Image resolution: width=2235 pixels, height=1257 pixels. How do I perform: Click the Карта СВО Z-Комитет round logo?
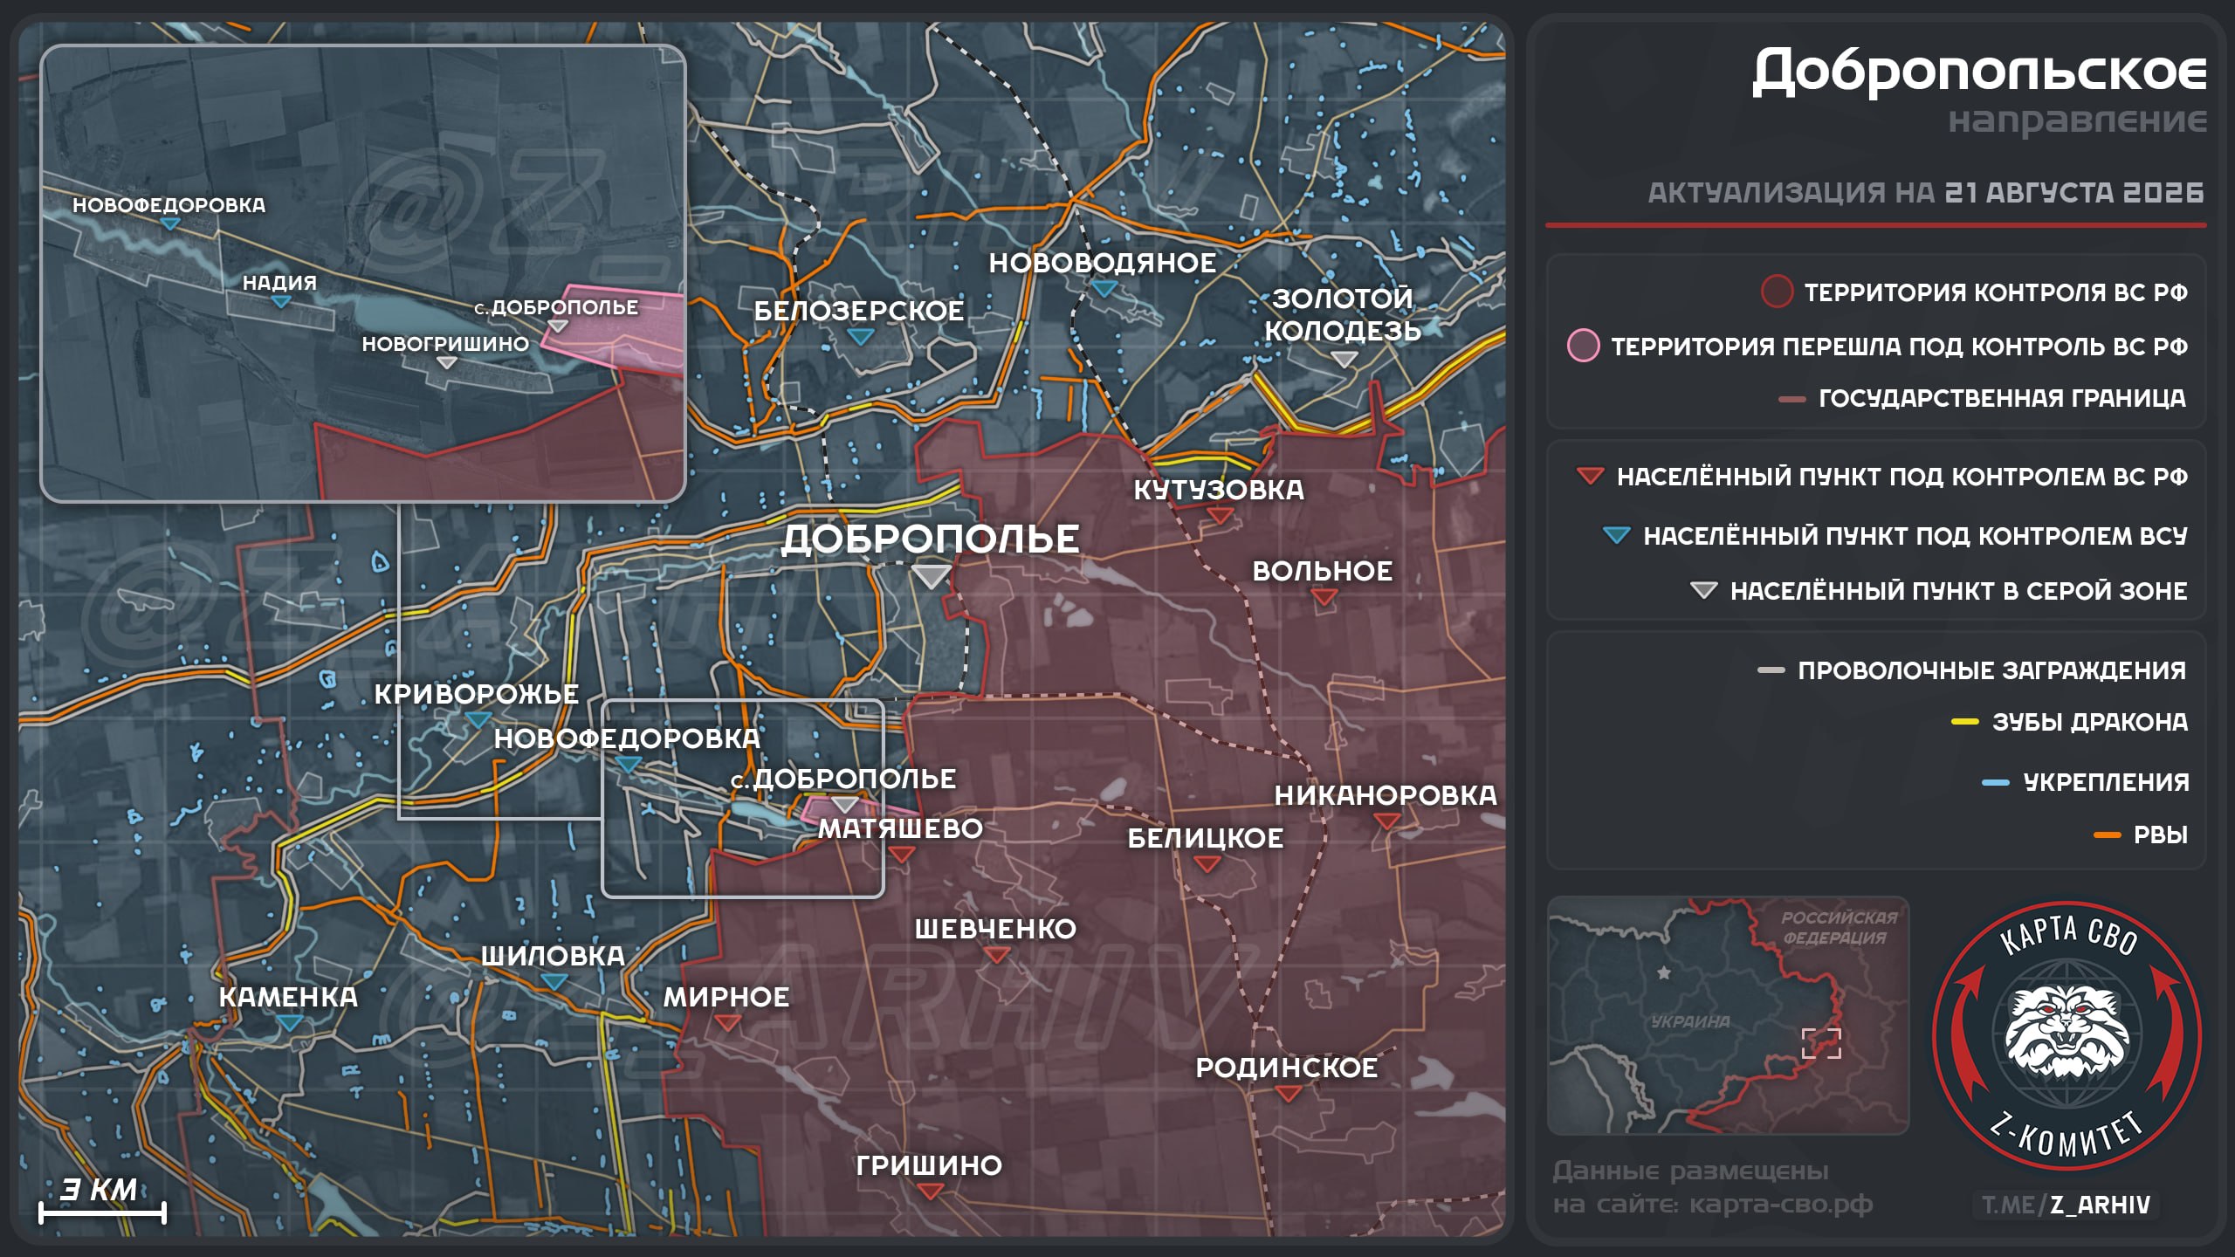coord(2067,1036)
